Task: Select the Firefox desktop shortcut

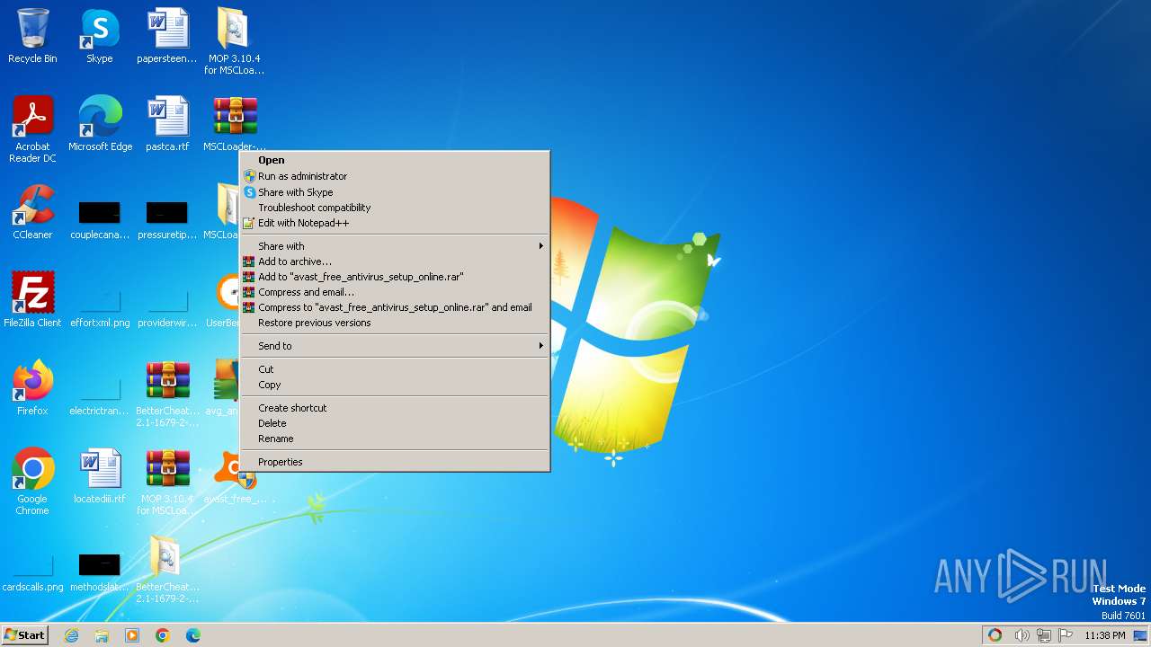Action: pyautogui.click(x=32, y=389)
